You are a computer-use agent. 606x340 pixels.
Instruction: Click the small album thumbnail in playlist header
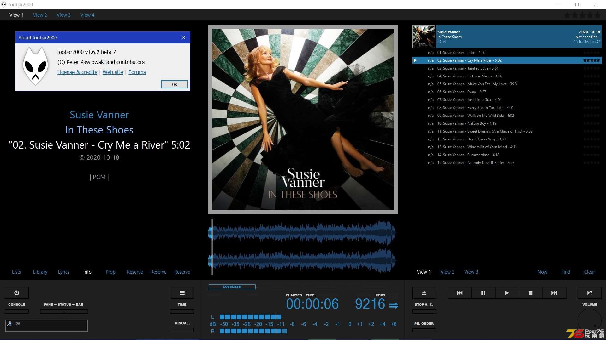pyautogui.click(x=424, y=37)
